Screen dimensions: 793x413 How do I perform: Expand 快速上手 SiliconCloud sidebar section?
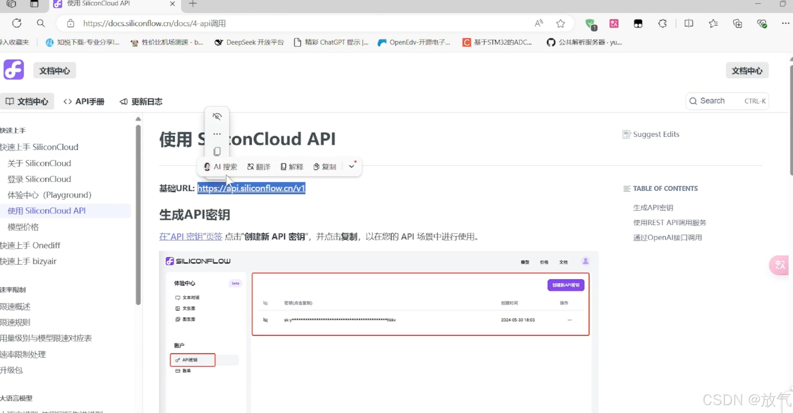(39, 147)
